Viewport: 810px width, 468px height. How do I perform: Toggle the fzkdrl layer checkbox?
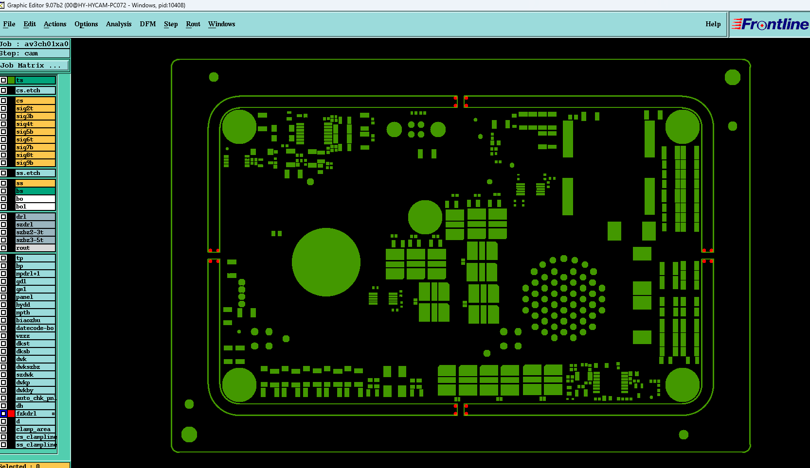tap(3, 414)
